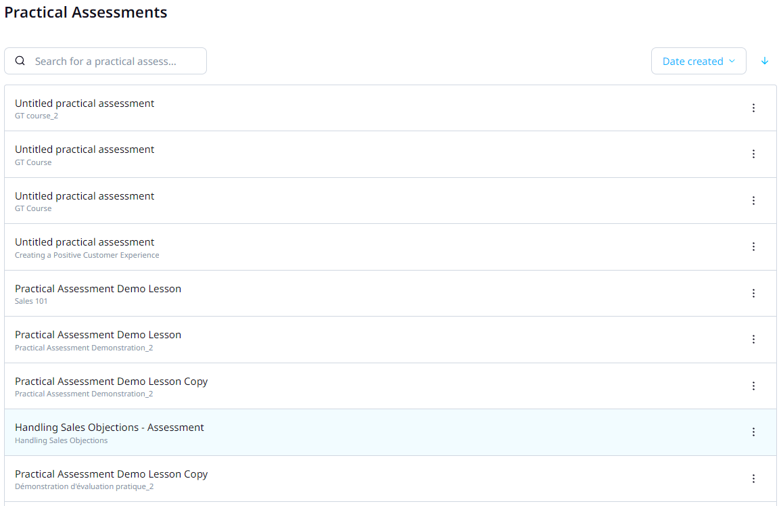Screen dimensions: 779x506
Task: Click the Handling Sales Objections course subtitle
Action: click(x=61, y=440)
